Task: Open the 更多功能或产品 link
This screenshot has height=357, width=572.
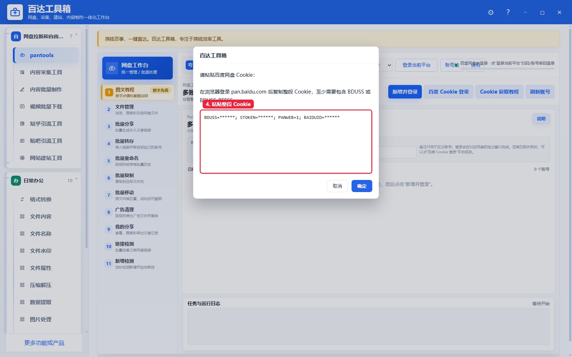Action: (44, 343)
